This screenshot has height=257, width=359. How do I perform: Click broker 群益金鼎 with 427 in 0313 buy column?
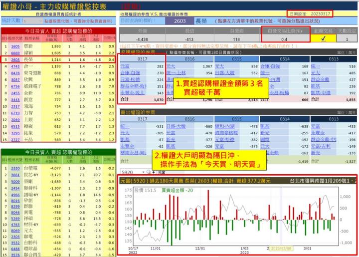point(320,79)
